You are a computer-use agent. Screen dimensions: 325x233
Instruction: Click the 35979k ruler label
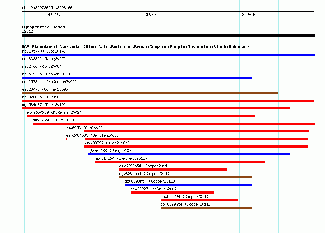pyautogui.click(x=53, y=15)
